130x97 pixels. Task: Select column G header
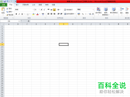(64, 24)
